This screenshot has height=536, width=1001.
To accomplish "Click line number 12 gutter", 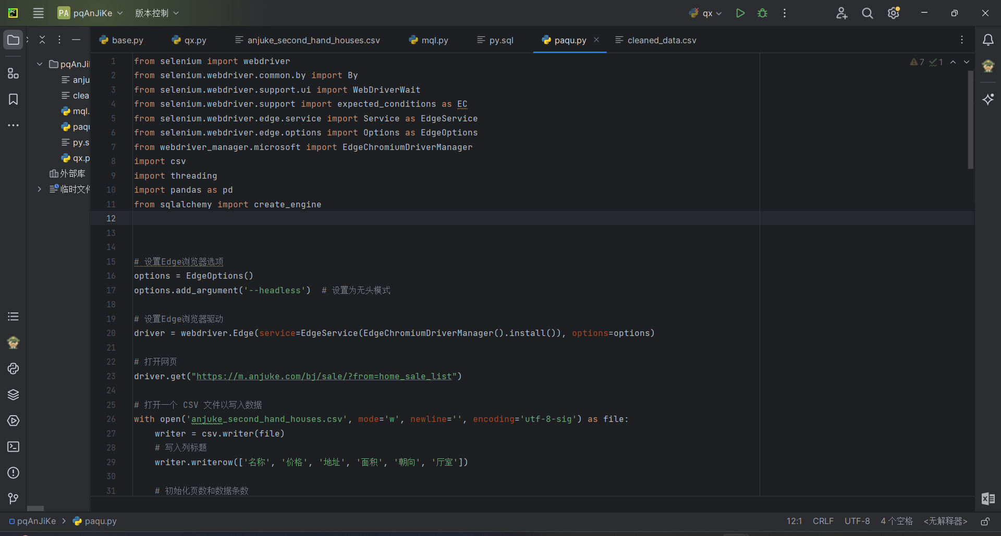I will click(111, 218).
